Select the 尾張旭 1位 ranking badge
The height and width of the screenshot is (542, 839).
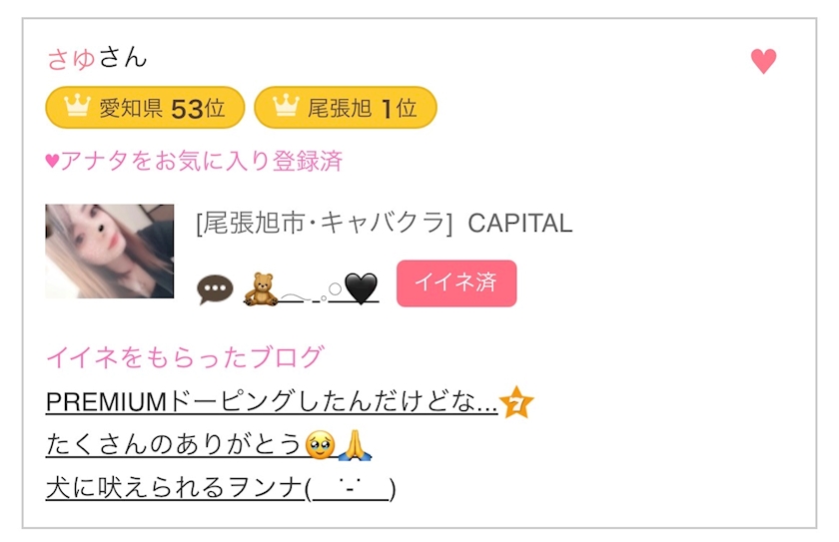[346, 108]
